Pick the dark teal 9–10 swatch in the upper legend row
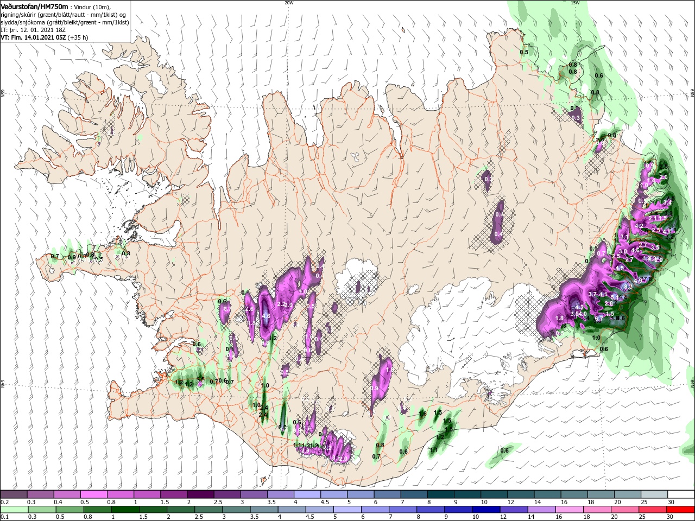Viewport: 695px width, 521px height. click(x=466, y=494)
